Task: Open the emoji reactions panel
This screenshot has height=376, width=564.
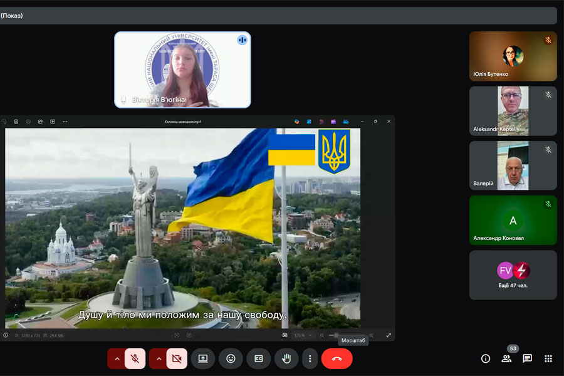Action: click(231, 358)
